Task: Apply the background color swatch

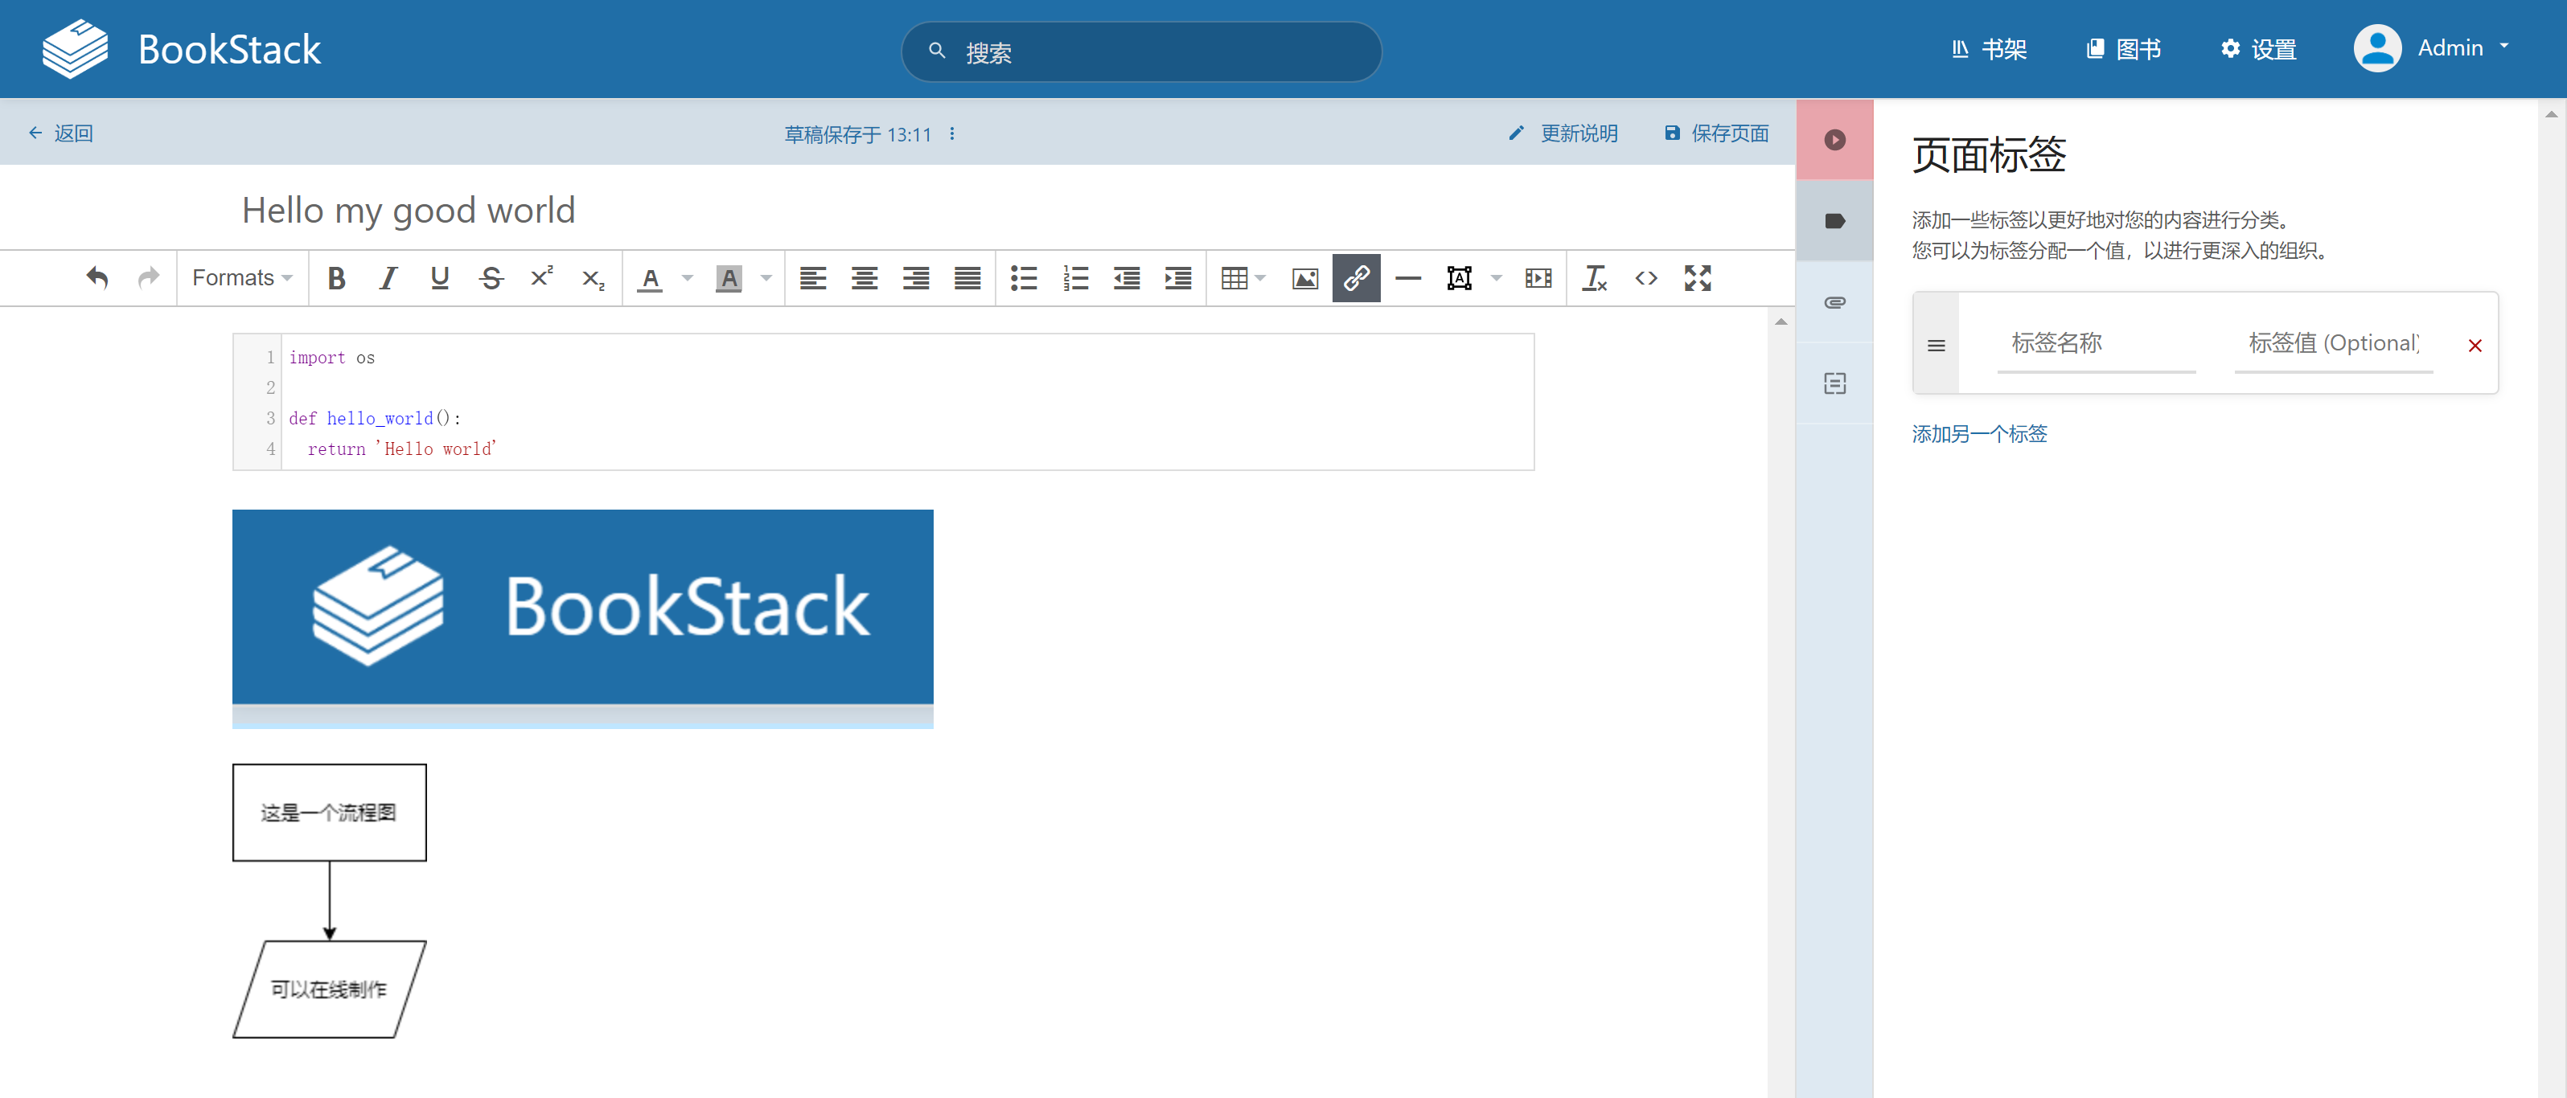Action: coord(729,278)
